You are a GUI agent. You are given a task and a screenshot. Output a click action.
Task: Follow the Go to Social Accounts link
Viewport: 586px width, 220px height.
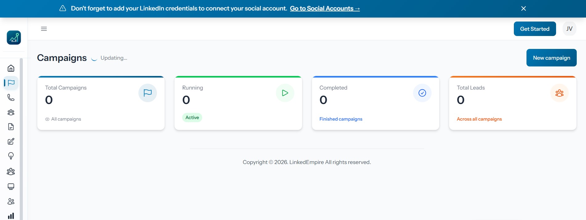click(325, 9)
